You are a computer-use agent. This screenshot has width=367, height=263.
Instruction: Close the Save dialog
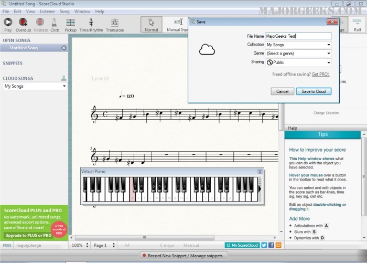pos(332,22)
